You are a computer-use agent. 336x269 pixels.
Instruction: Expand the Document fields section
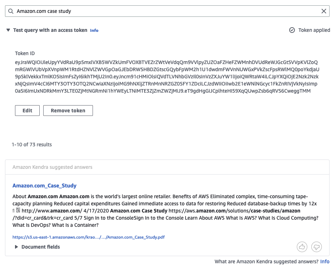tap(16, 247)
